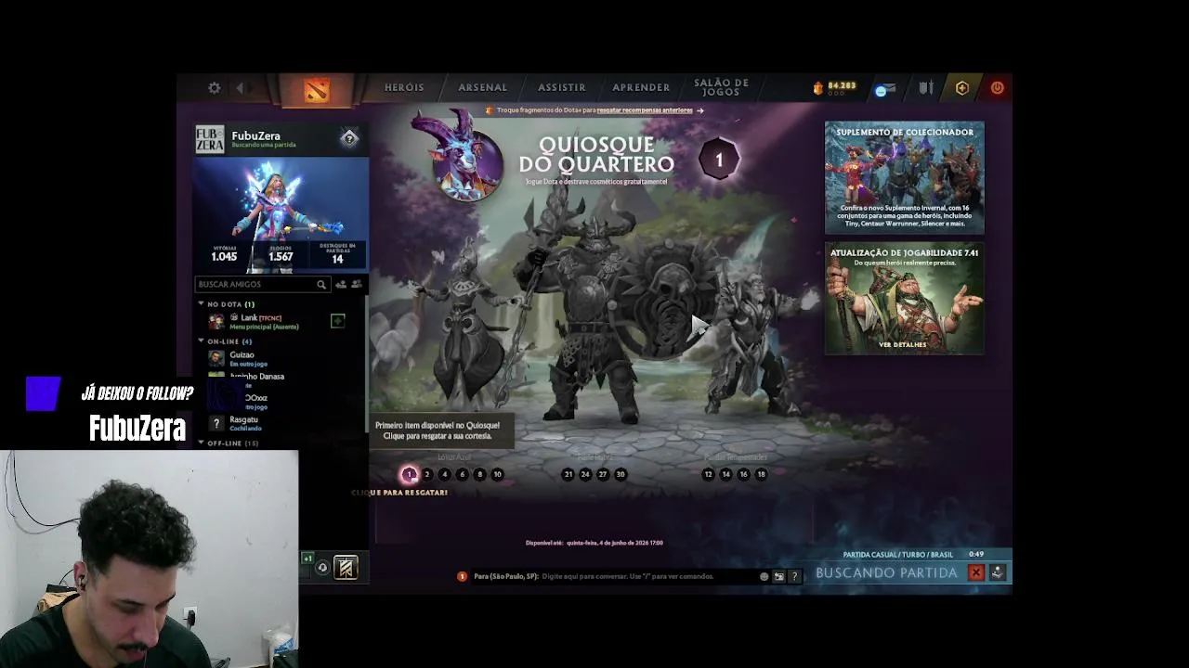Image resolution: width=1189 pixels, height=668 pixels.
Task: Click the kiosk level 1 hexagon
Action: pyautogui.click(x=718, y=161)
